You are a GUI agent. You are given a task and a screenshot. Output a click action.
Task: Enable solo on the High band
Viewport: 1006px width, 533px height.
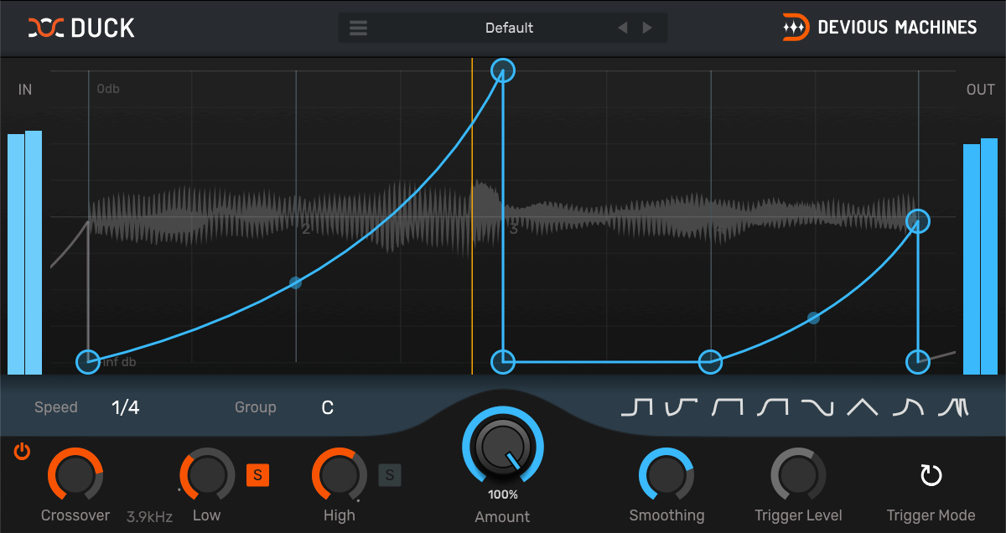[x=389, y=474]
